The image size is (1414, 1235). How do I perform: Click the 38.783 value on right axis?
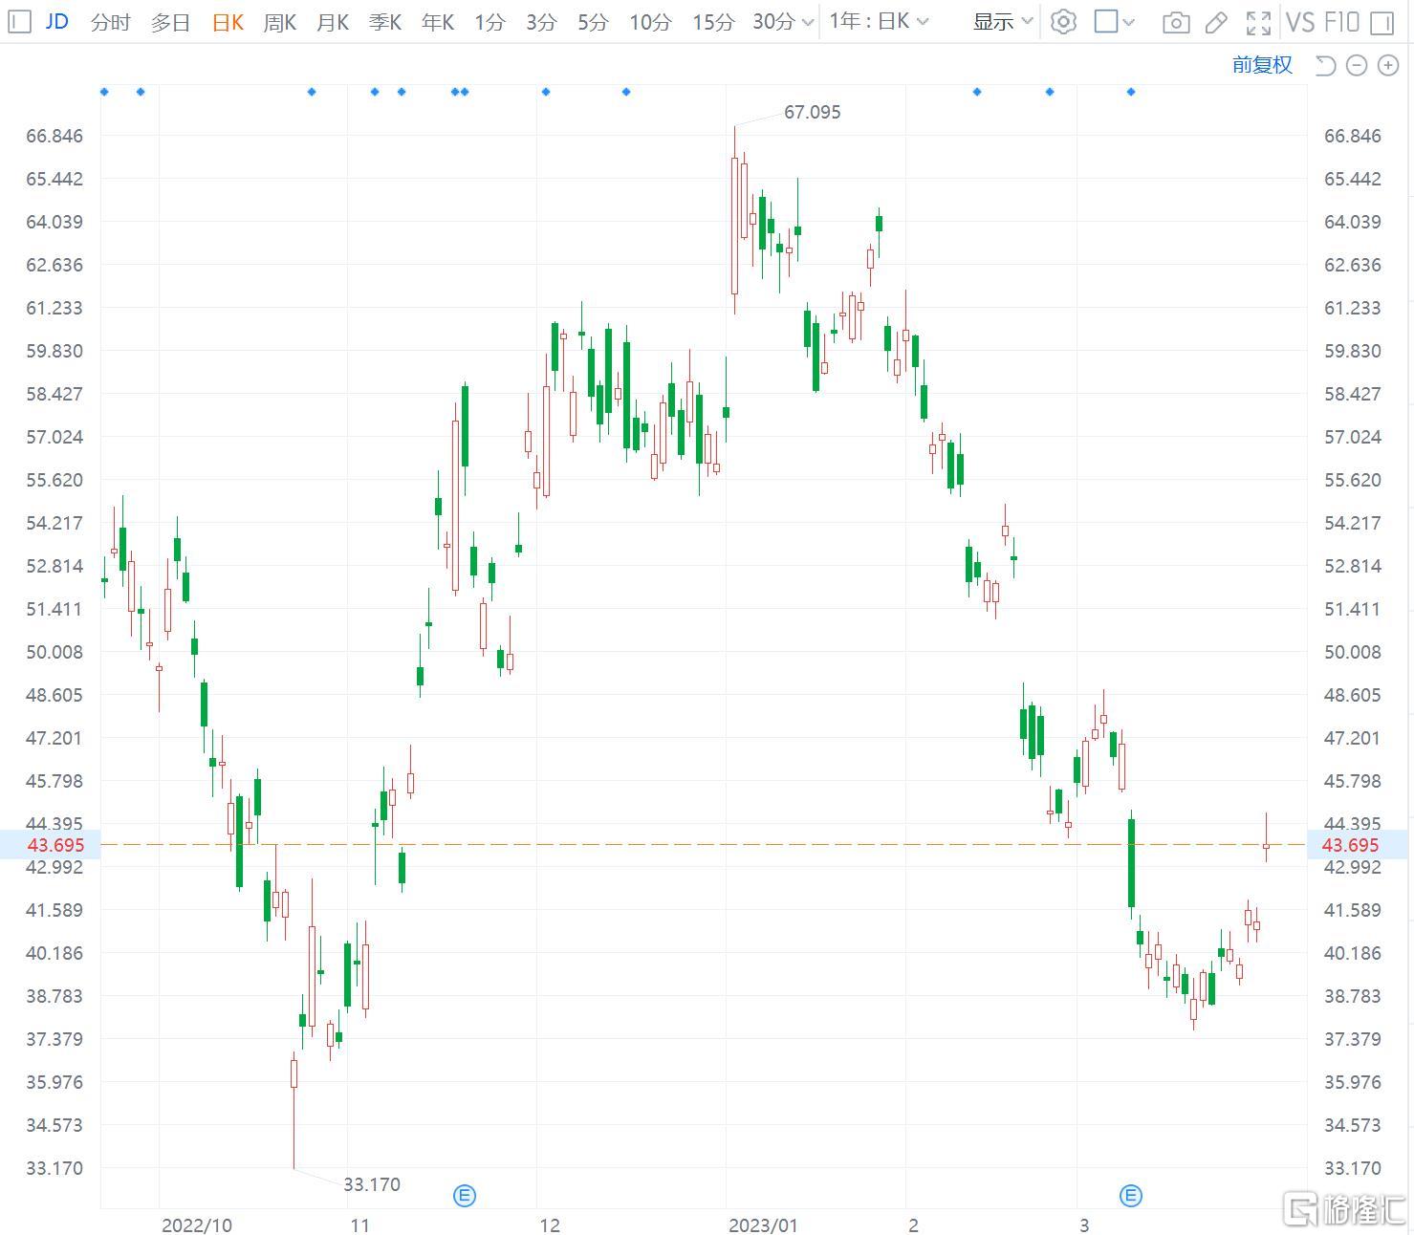[1353, 996]
